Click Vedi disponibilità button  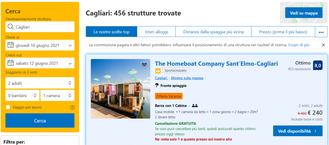pos(298,131)
